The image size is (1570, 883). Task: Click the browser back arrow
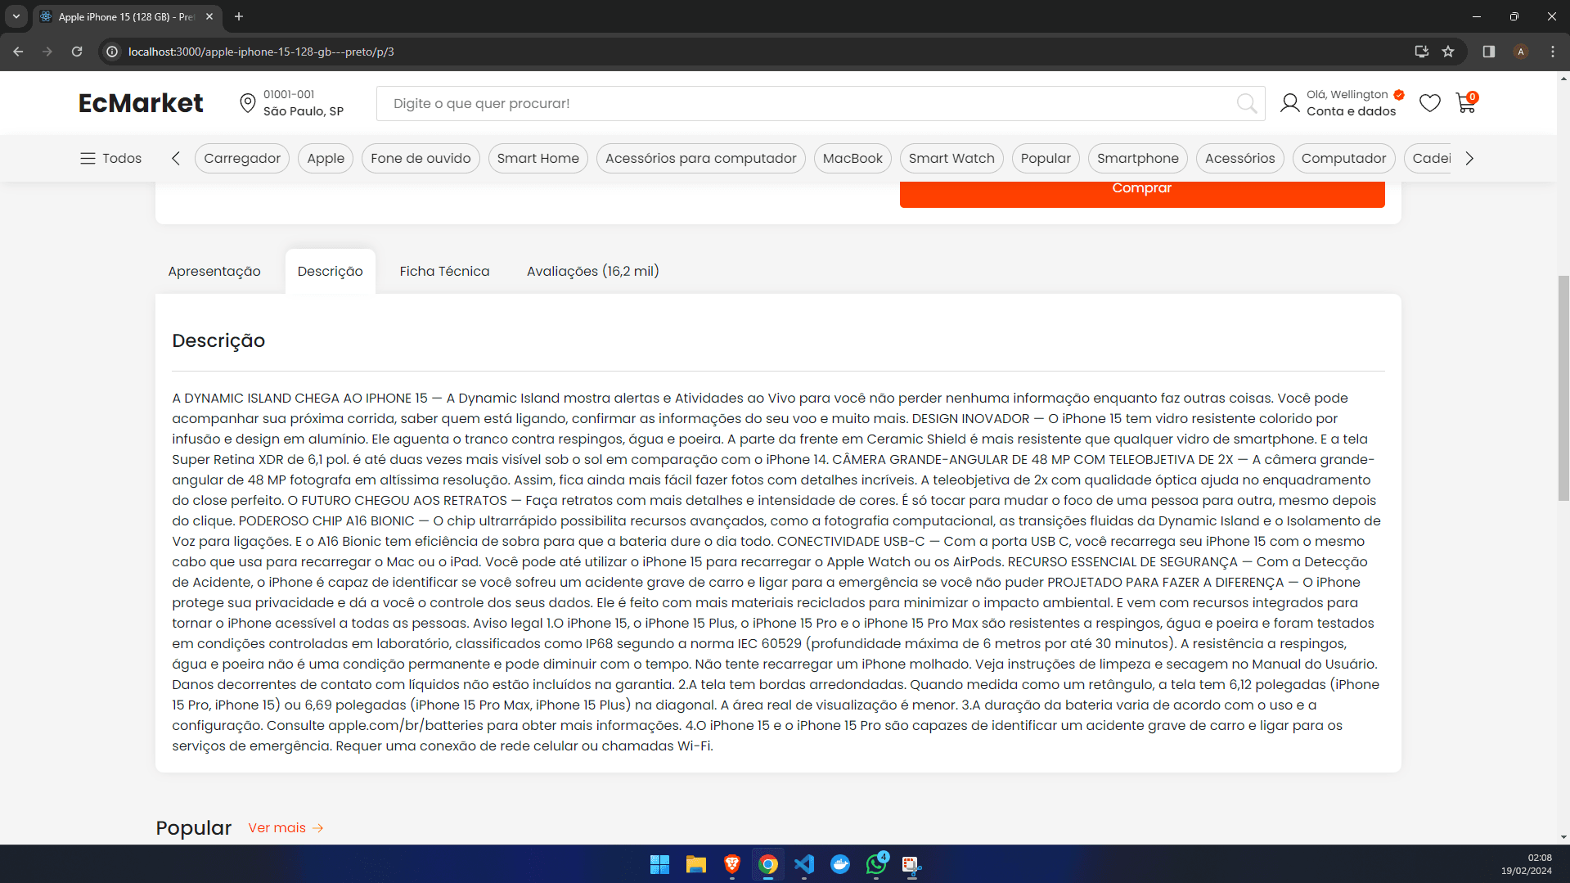point(18,52)
